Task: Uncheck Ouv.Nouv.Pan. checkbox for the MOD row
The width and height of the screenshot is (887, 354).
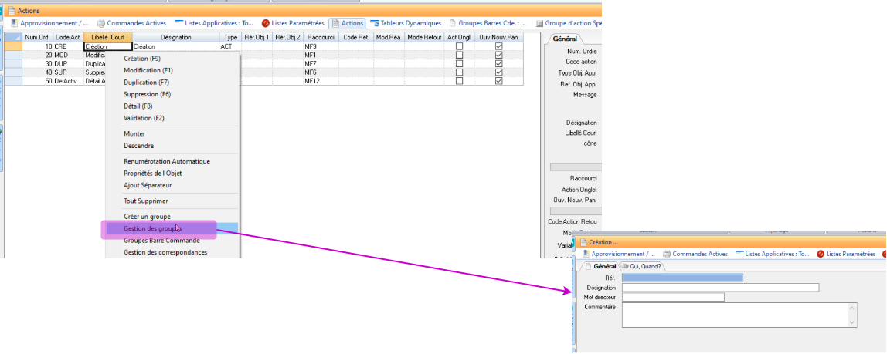Action: pos(499,56)
